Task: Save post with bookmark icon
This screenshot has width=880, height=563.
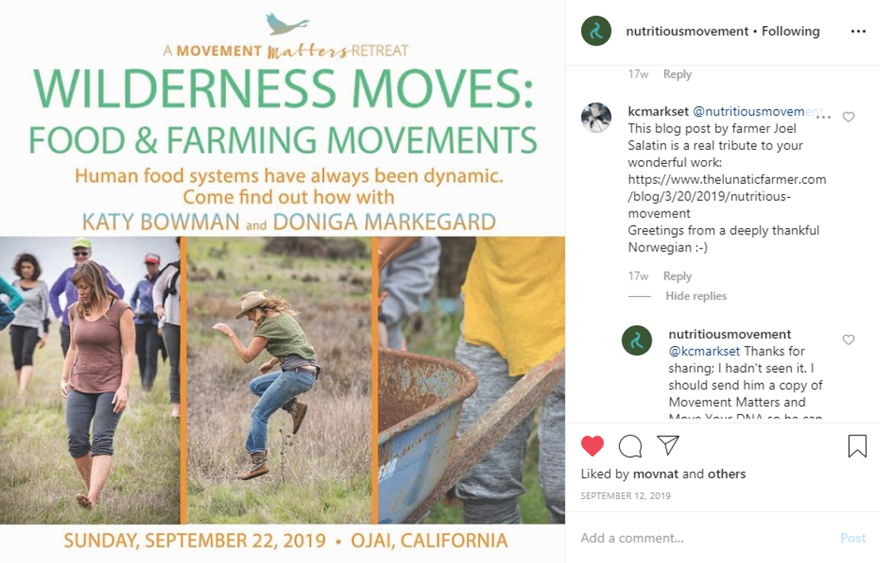Action: pos(857,447)
